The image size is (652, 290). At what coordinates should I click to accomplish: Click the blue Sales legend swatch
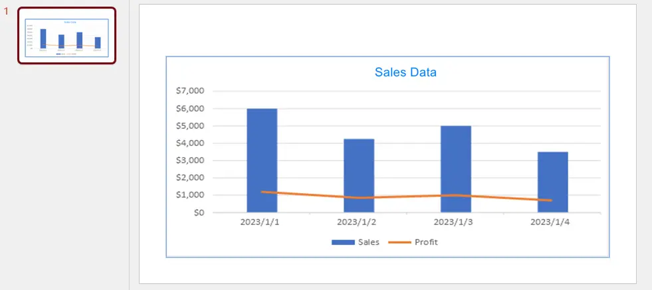point(343,242)
